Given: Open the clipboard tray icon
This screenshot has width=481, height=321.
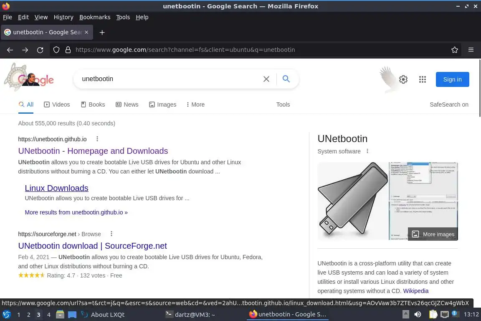Looking at the screenshot, I should click(x=433, y=315).
